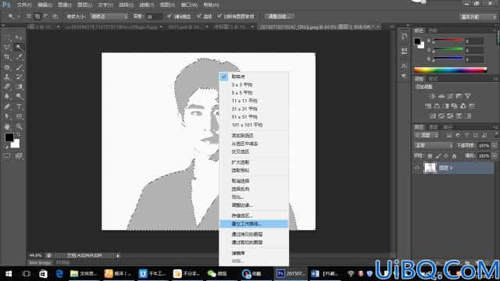Select the Eyedropper tool
500x281 pixels.
pos(19,57)
